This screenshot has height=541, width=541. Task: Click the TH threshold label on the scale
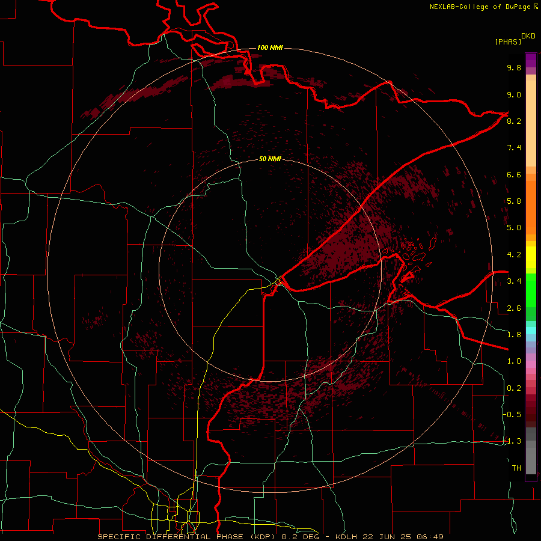(516, 468)
